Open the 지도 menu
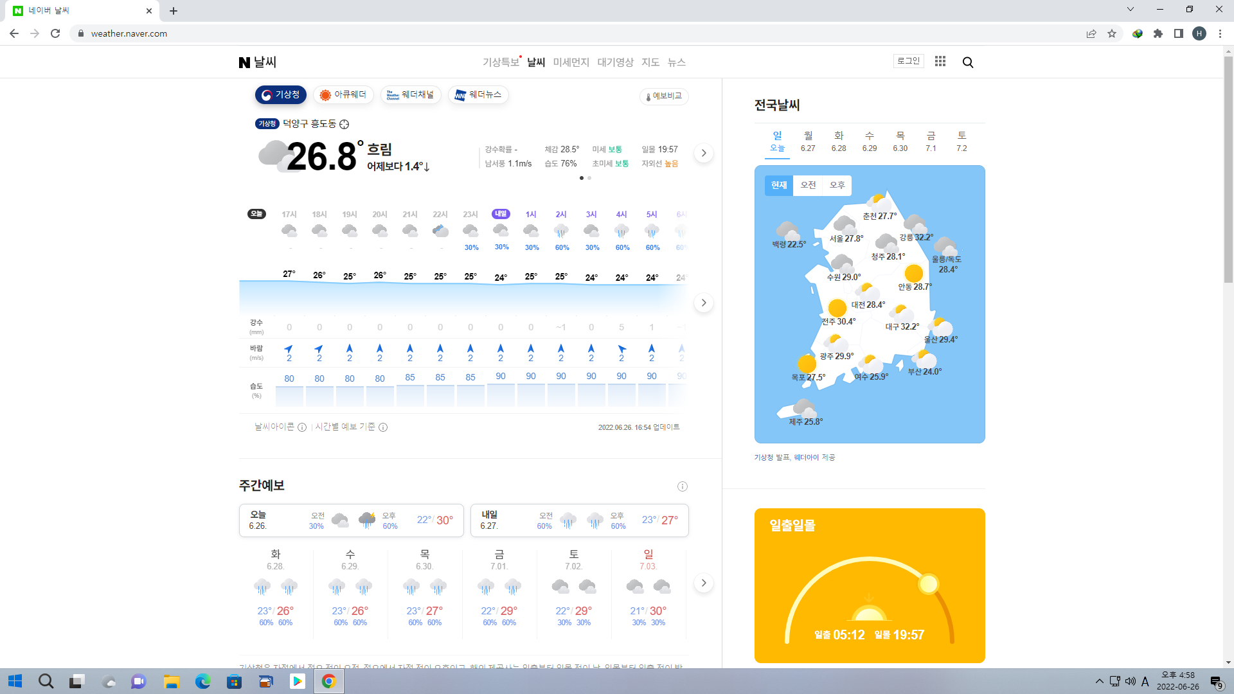This screenshot has width=1234, height=694. 650,62
